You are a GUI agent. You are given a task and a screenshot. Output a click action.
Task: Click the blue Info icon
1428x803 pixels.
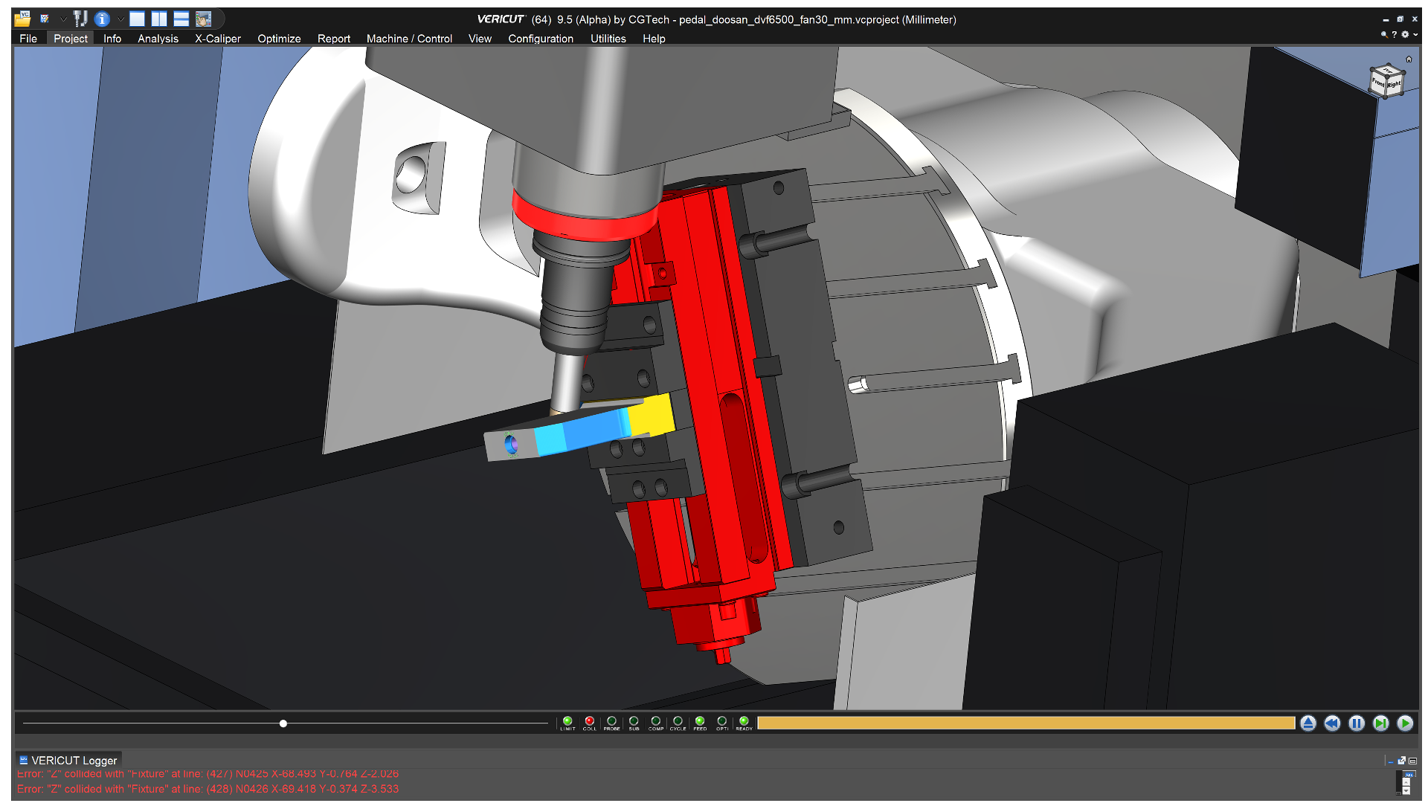[103, 19]
